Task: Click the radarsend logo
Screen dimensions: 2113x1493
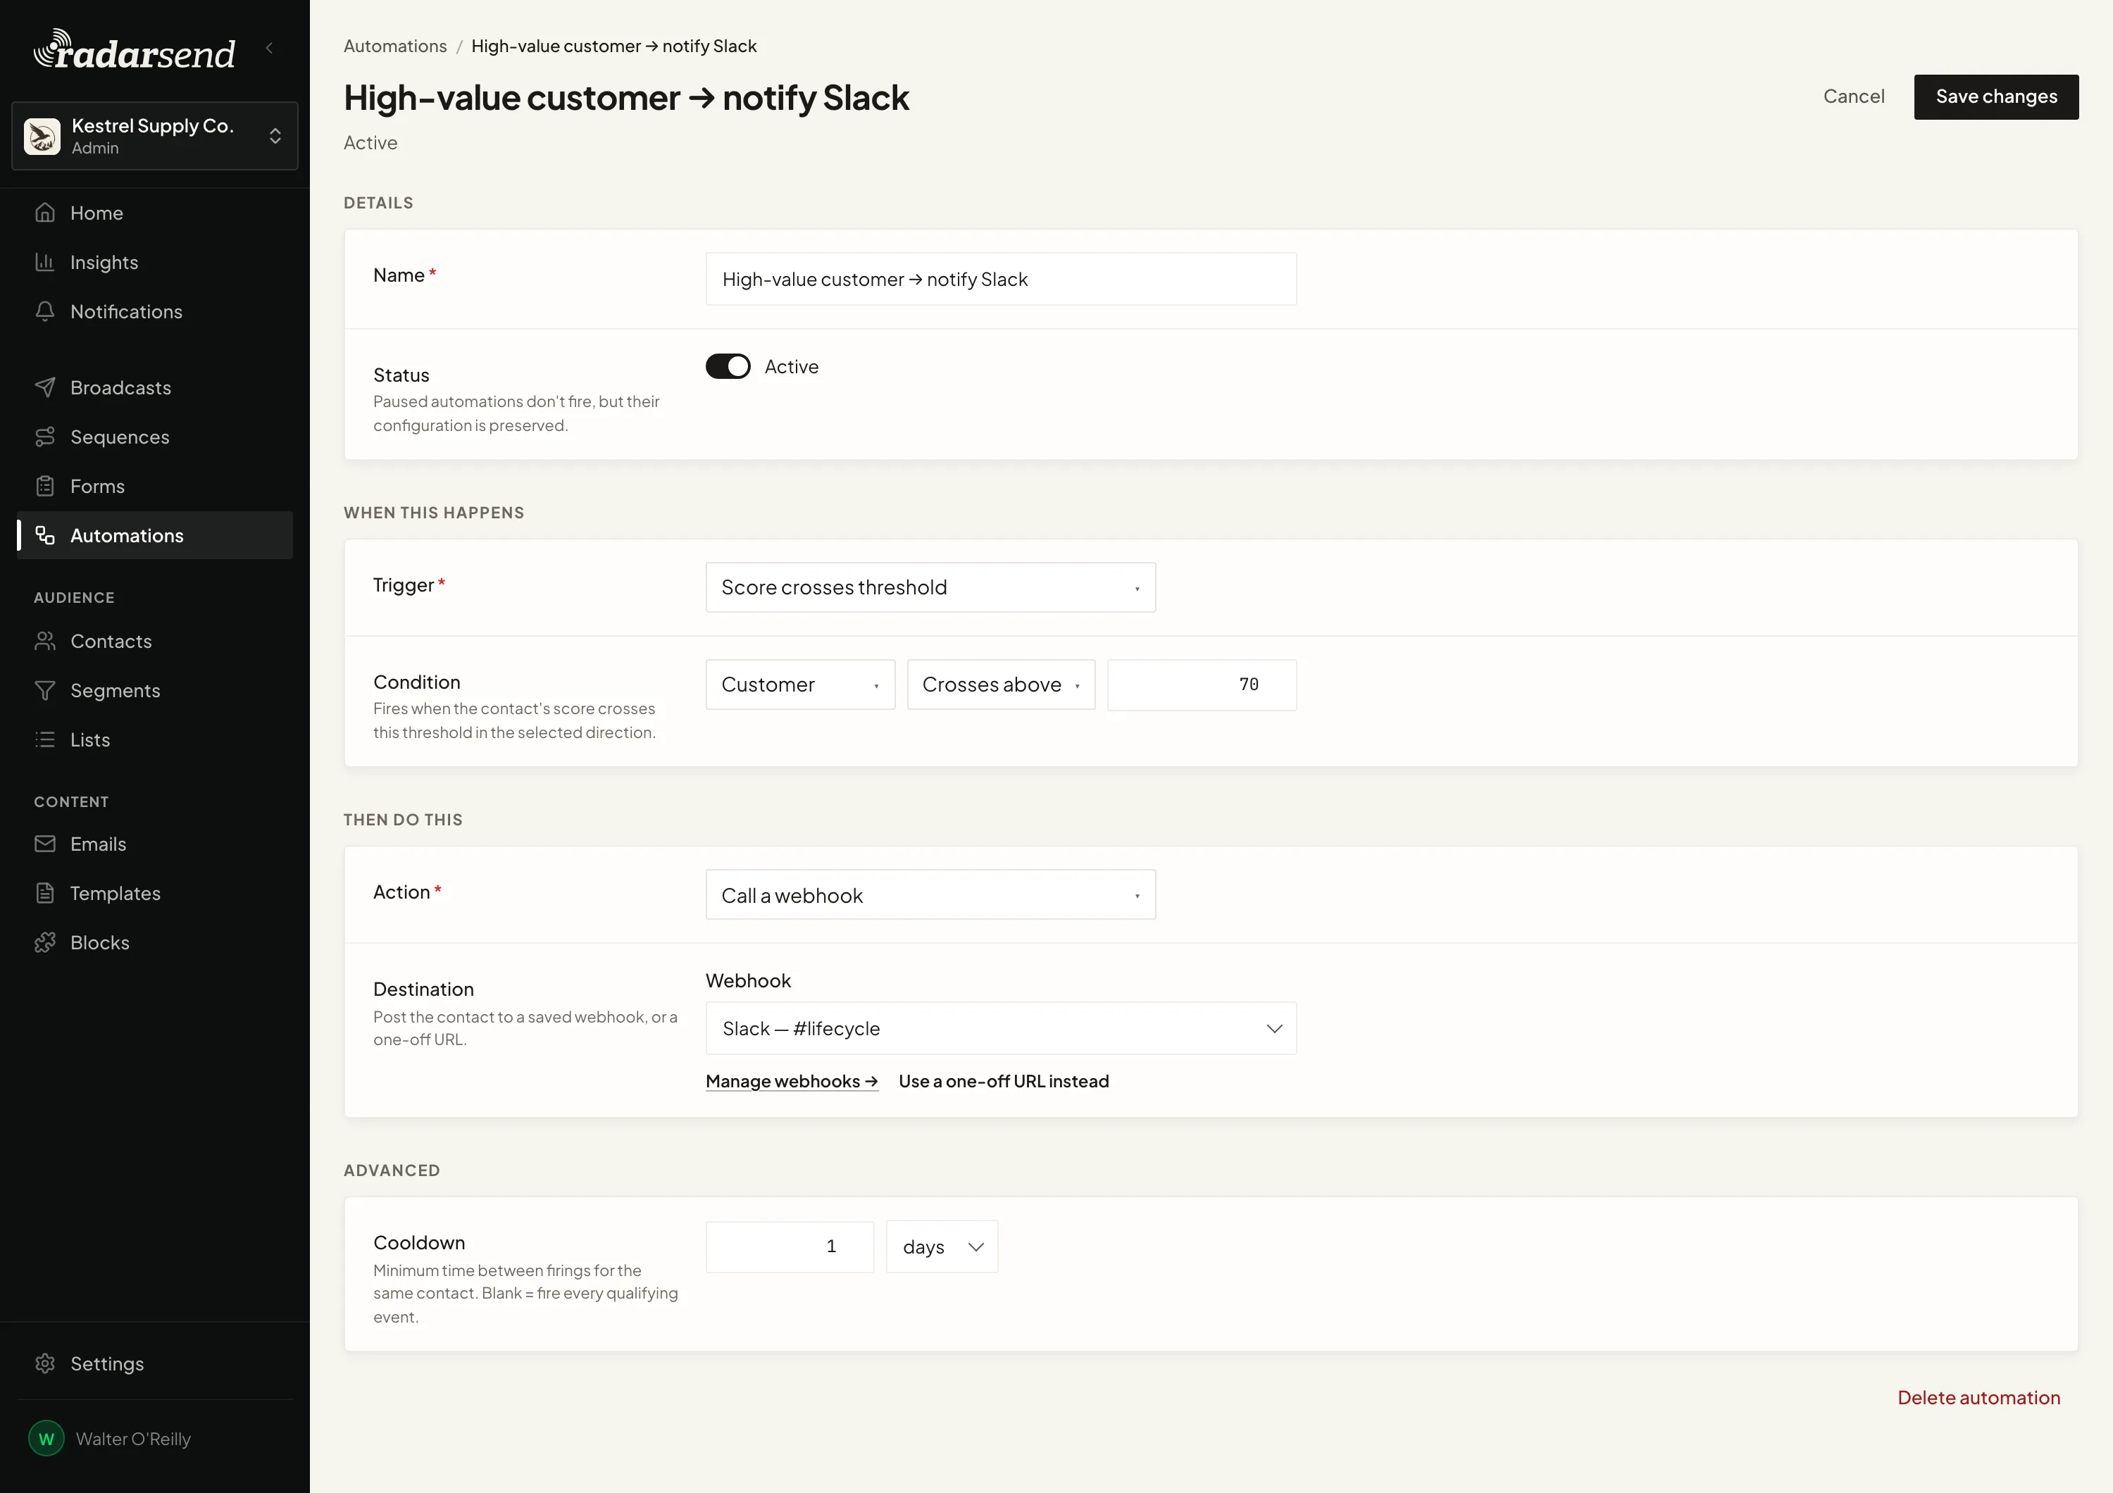Action: point(135,50)
